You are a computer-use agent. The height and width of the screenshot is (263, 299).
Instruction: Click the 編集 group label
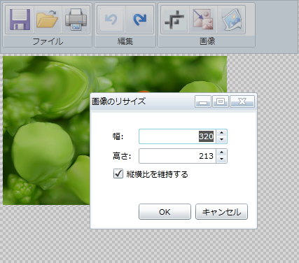(x=125, y=41)
